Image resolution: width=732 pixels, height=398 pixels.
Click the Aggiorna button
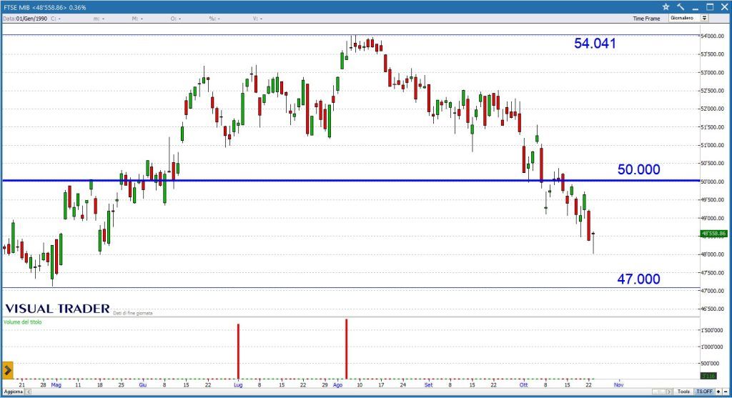click(14, 392)
